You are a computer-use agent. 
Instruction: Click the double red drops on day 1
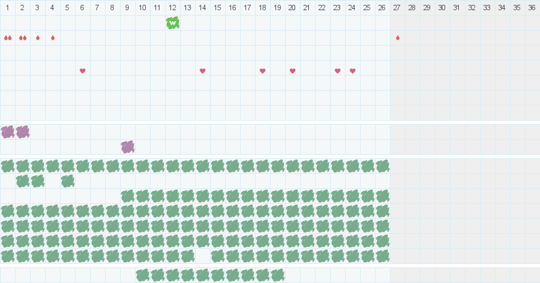pyautogui.click(x=7, y=38)
